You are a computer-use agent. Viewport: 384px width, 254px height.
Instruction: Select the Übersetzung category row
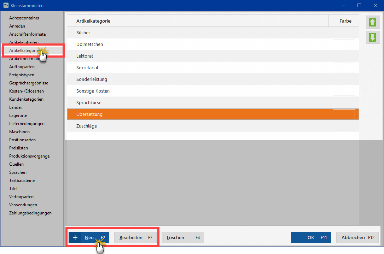click(x=213, y=114)
